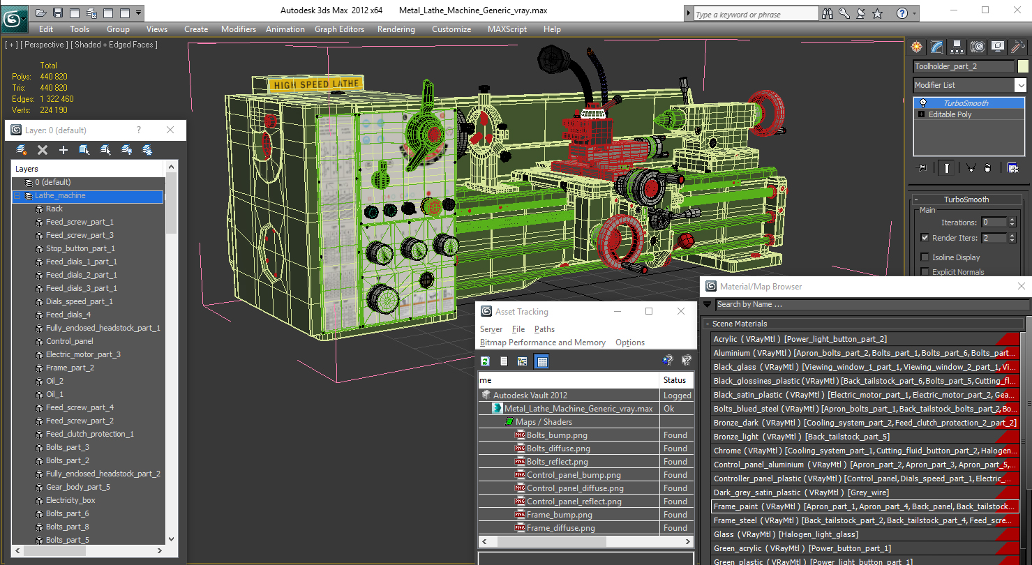Uncheck the Render Iters checkbox
The width and height of the screenshot is (1032, 565).
tap(925, 238)
